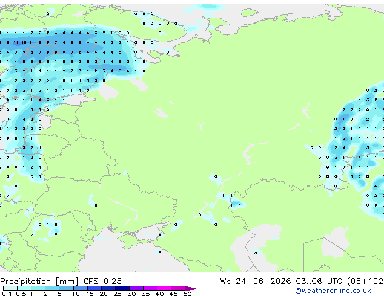The width and height of the screenshot is (384, 296).
Task: Click the 30–35 mm purple swatch
Action: point(136,288)
